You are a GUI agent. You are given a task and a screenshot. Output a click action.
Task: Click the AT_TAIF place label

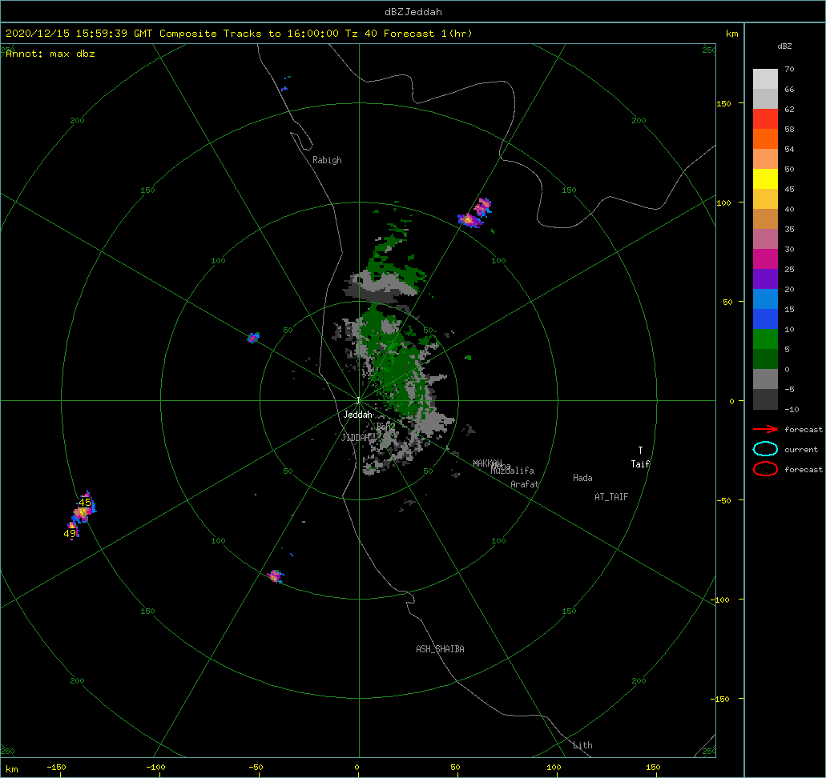[611, 497]
